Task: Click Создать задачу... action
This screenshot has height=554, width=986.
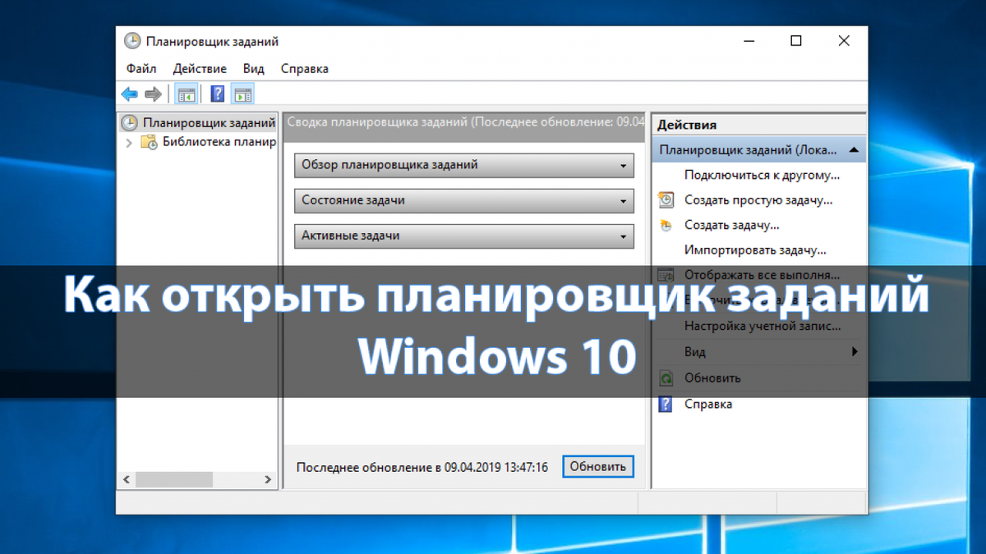Action: pos(732,225)
